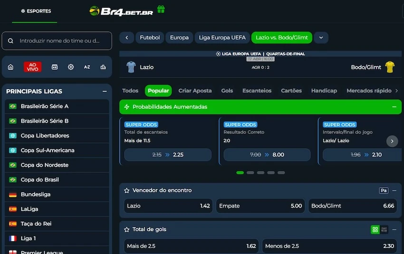The height and width of the screenshot is (254, 404).
Task: Select the Popular market tab
Action: click(x=158, y=91)
